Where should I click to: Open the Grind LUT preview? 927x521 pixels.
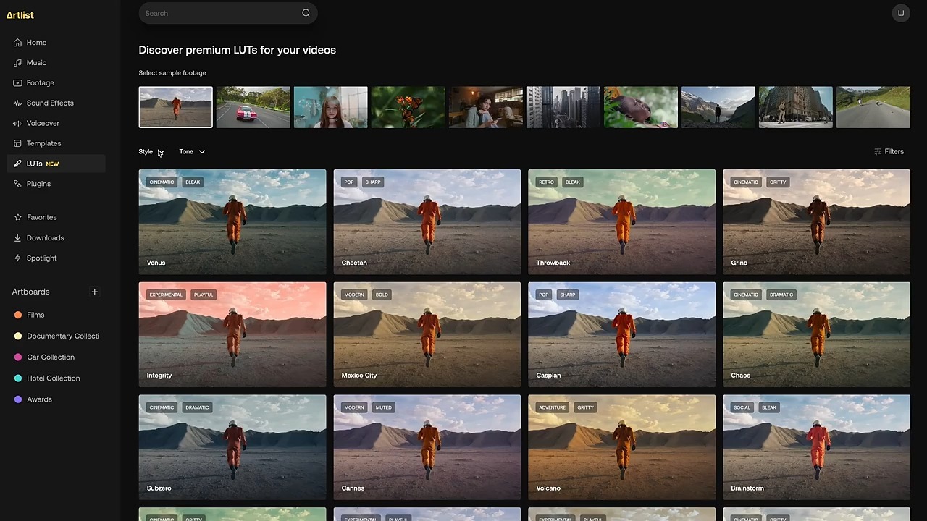tap(817, 222)
